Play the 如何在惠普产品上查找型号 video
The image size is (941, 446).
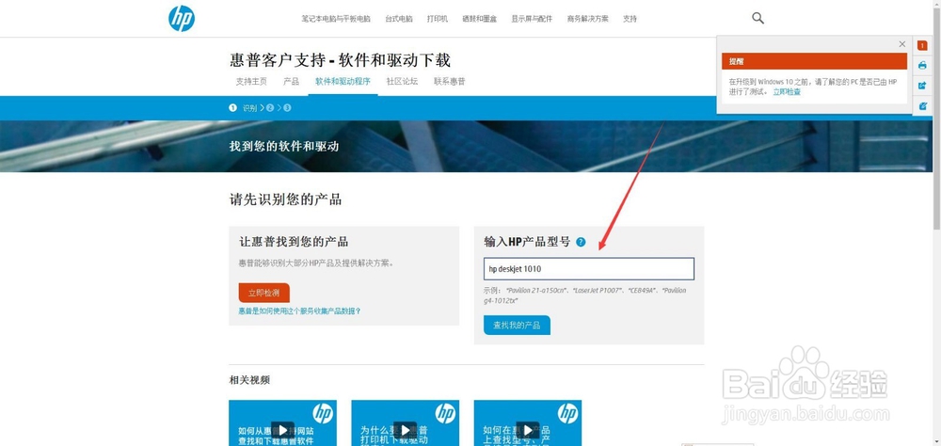528,430
